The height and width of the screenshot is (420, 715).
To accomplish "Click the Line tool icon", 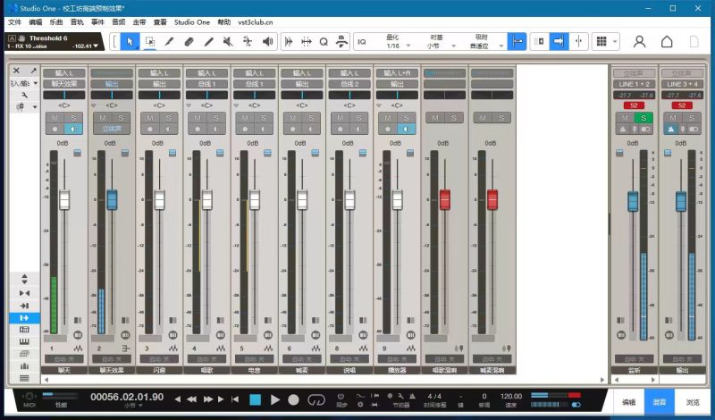I will click(208, 42).
